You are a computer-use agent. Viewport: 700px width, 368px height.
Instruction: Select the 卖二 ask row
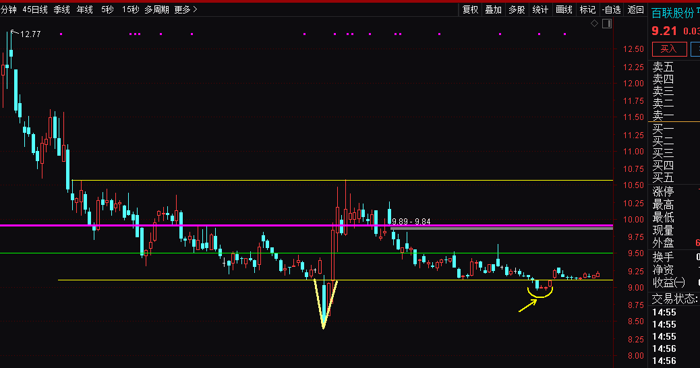pos(663,104)
